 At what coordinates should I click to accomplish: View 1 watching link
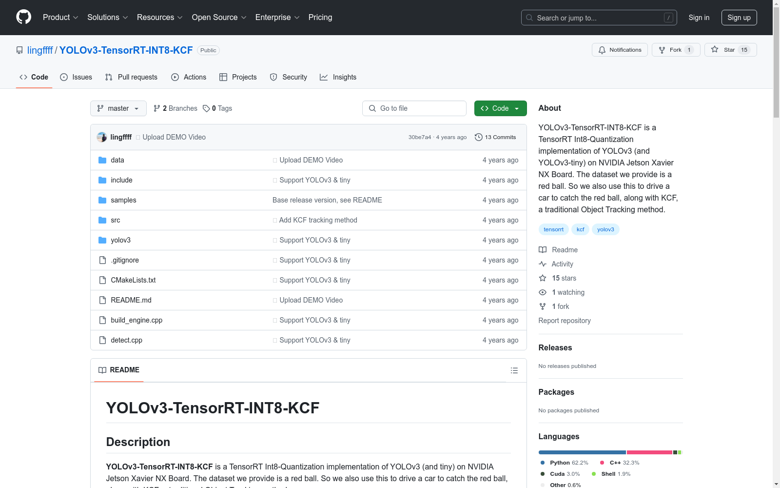[x=562, y=292]
